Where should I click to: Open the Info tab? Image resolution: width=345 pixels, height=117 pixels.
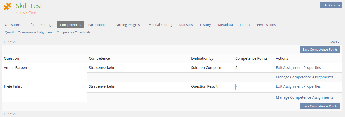pos(30,25)
